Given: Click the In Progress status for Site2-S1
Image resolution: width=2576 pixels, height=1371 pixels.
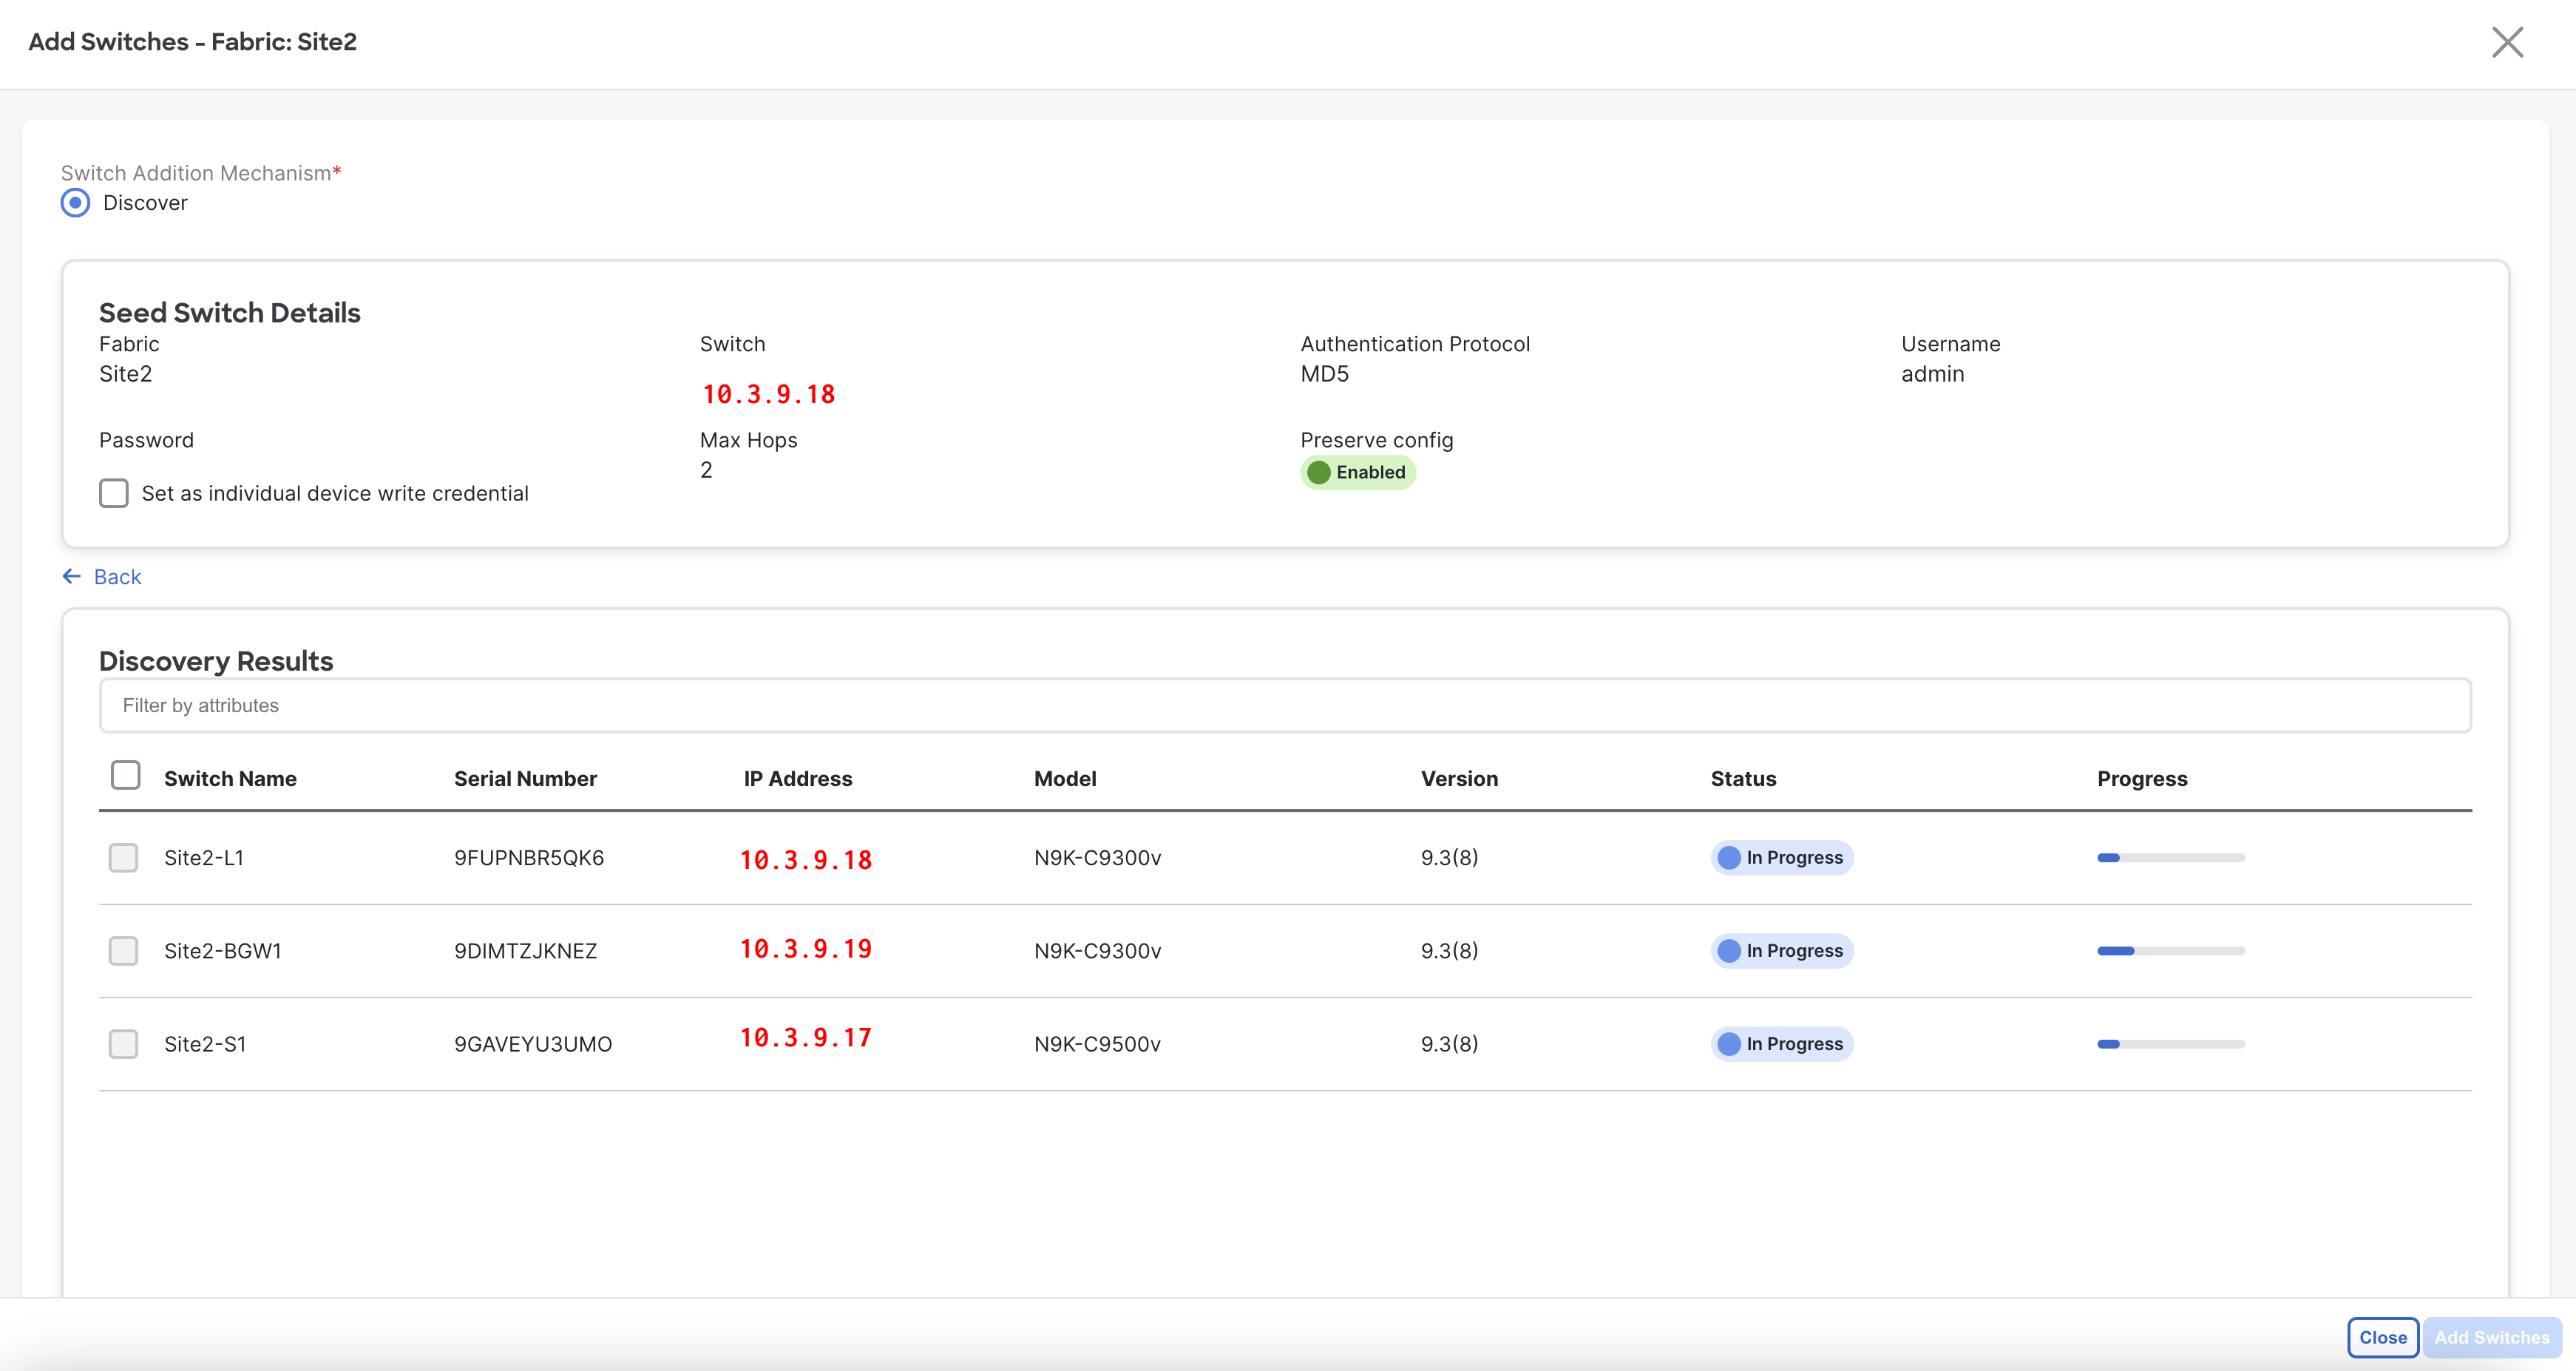Looking at the screenshot, I should 1782,1043.
